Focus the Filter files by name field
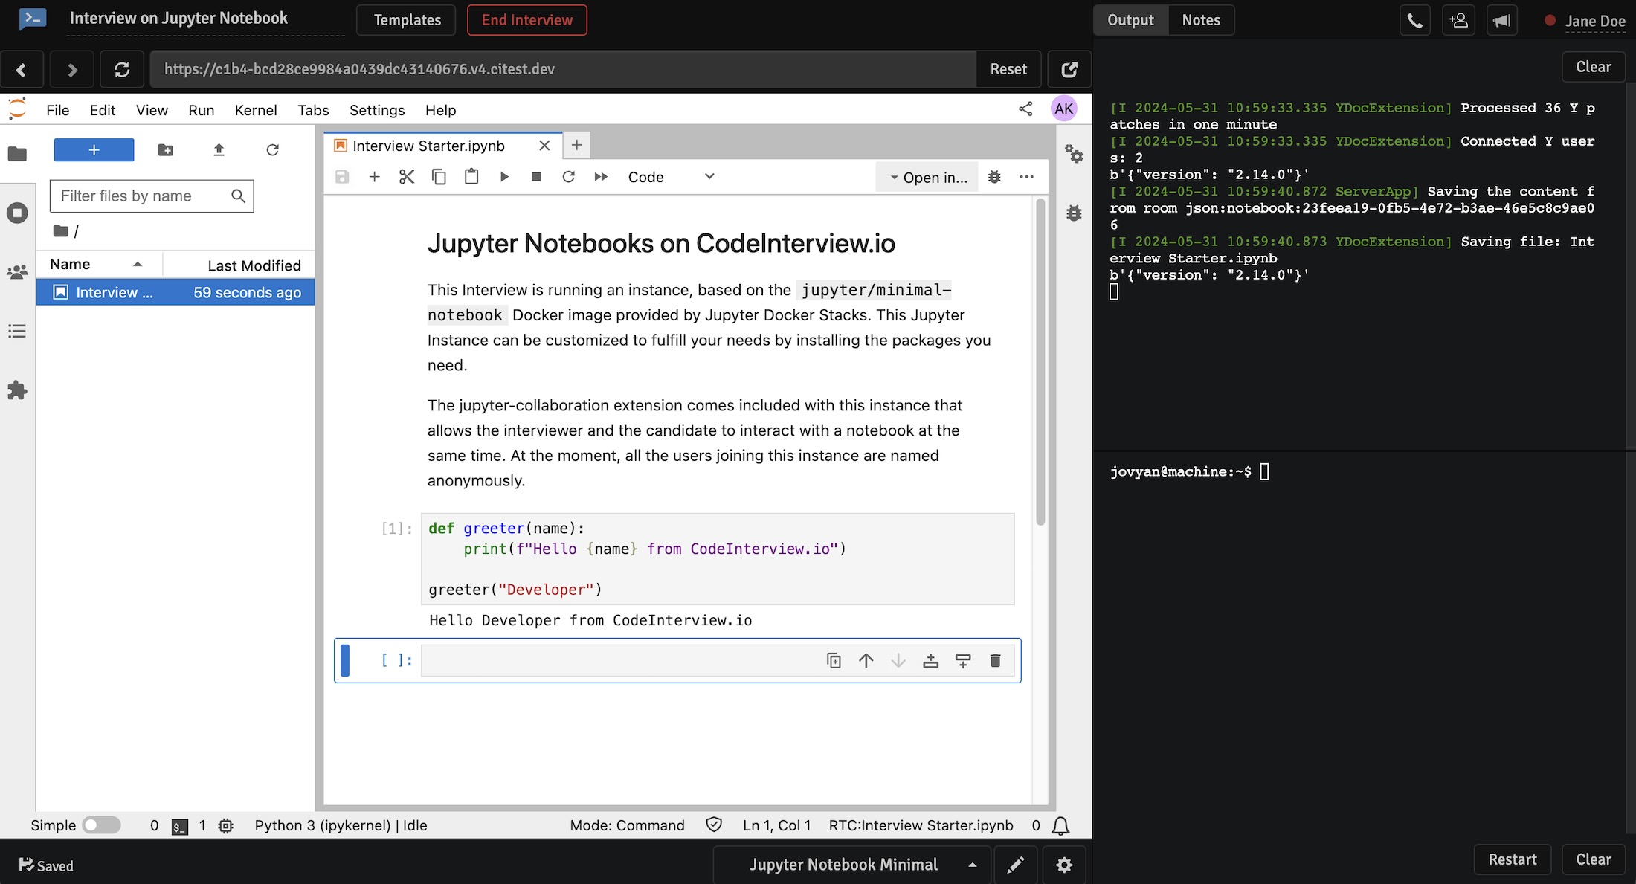This screenshot has width=1636, height=884. pos(152,196)
